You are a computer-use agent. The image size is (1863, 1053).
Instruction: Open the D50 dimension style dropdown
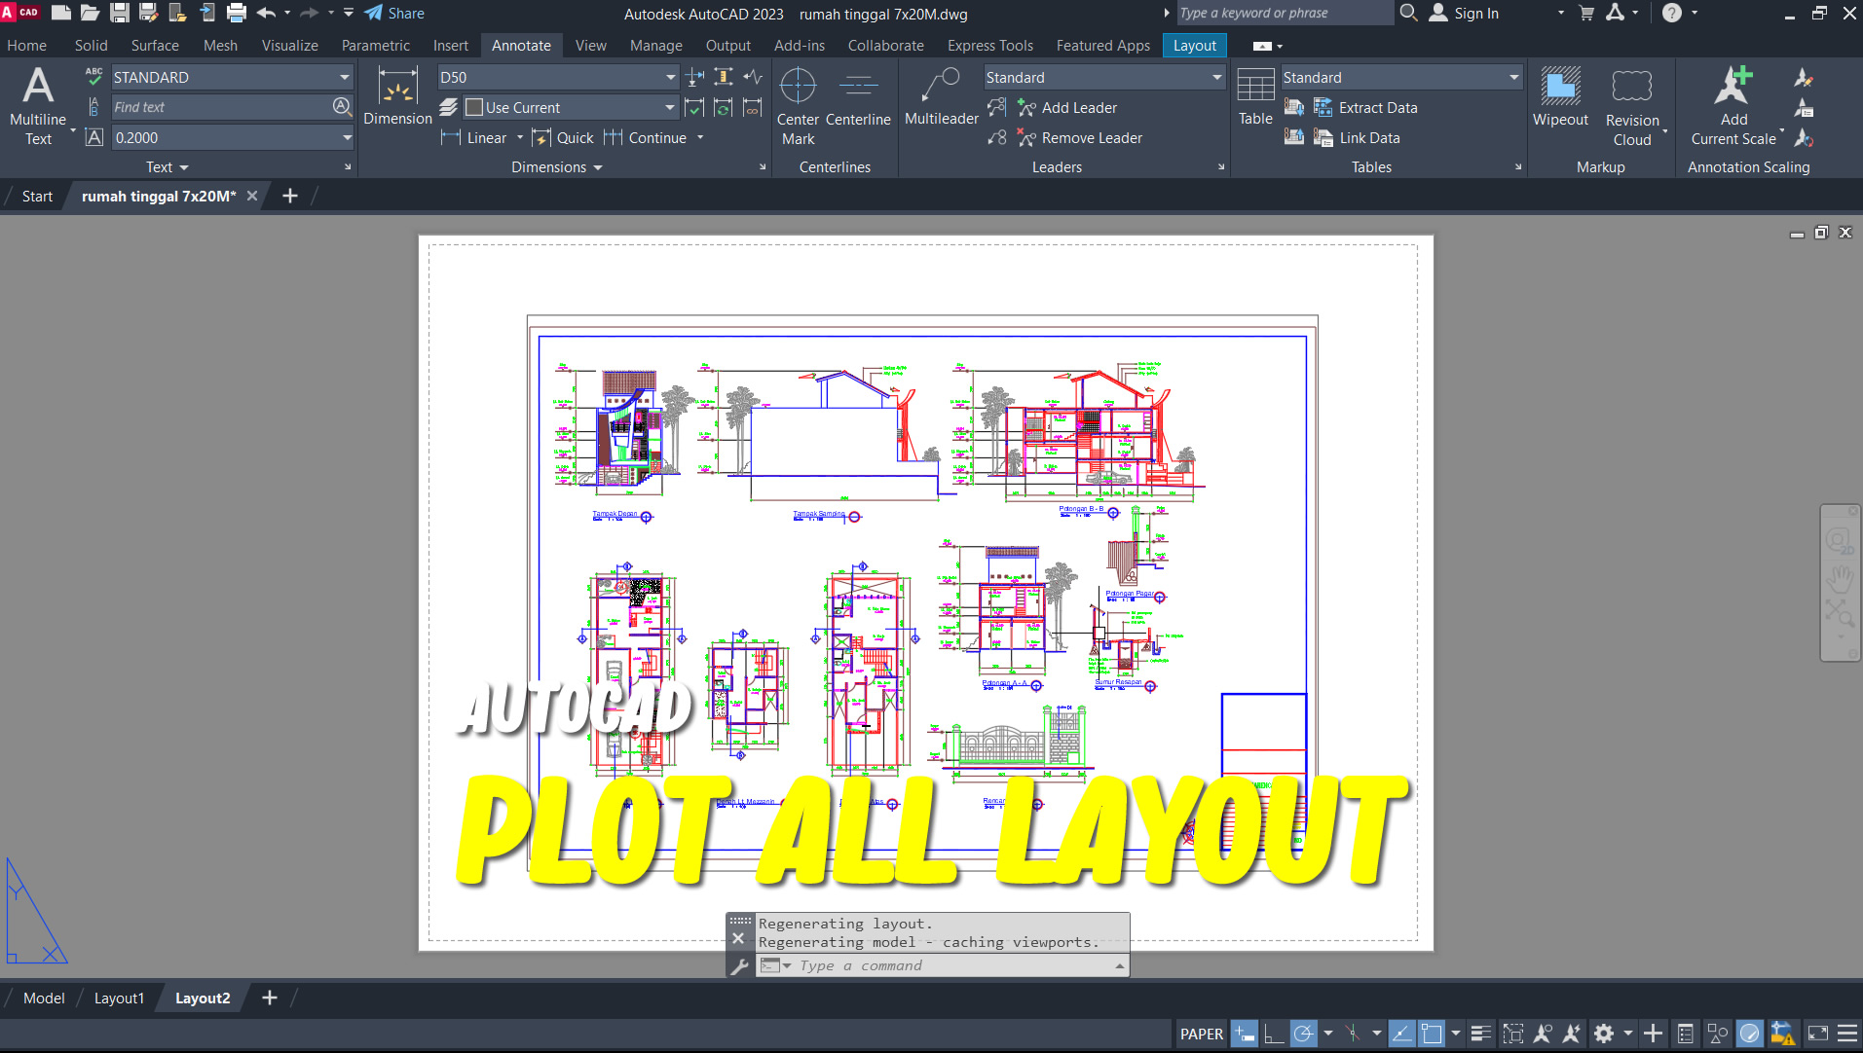670,77
